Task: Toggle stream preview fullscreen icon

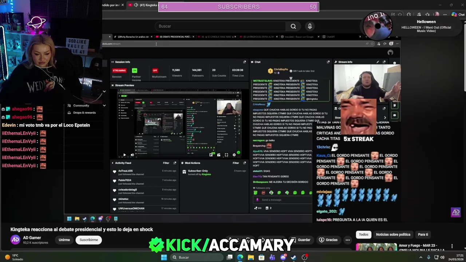Action: tap(226, 155)
